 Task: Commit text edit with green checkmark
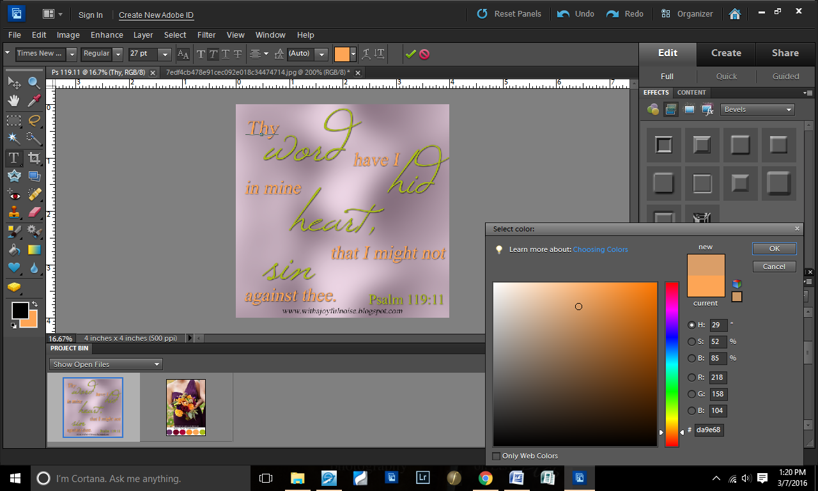click(x=410, y=54)
